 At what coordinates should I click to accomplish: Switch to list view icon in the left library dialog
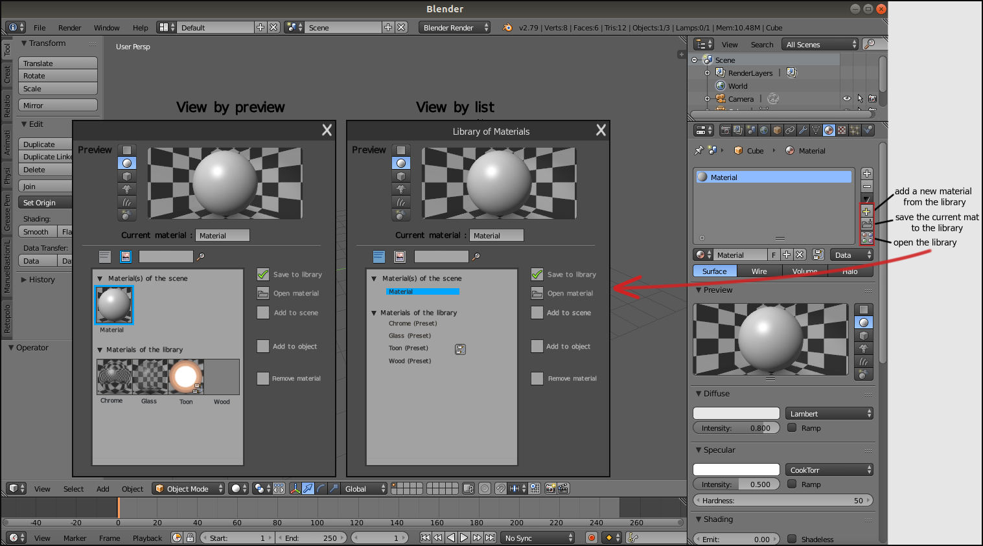click(105, 256)
